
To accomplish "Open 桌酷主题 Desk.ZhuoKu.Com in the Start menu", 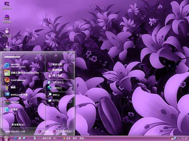I will point(22,73).
